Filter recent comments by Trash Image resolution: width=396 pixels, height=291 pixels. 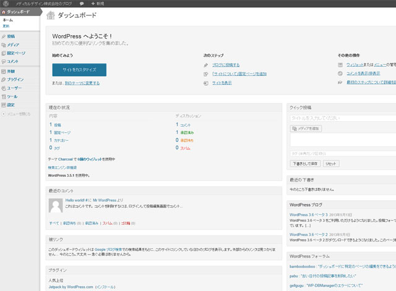[126, 224]
